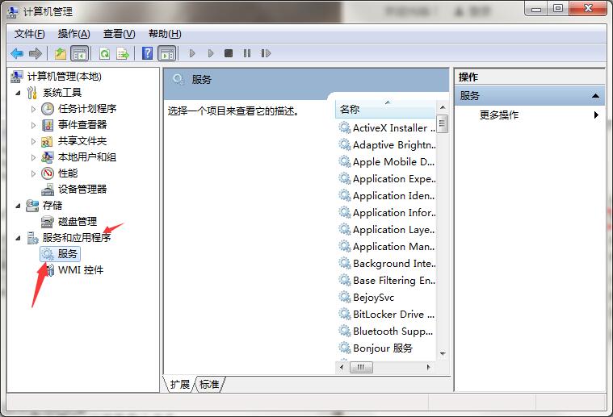This screenshot has width=613, height=417.
Task: Select the Application Layer service
Action: [387, 230]
